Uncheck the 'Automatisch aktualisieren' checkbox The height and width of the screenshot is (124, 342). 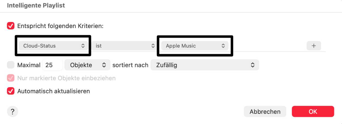point(11,91)
